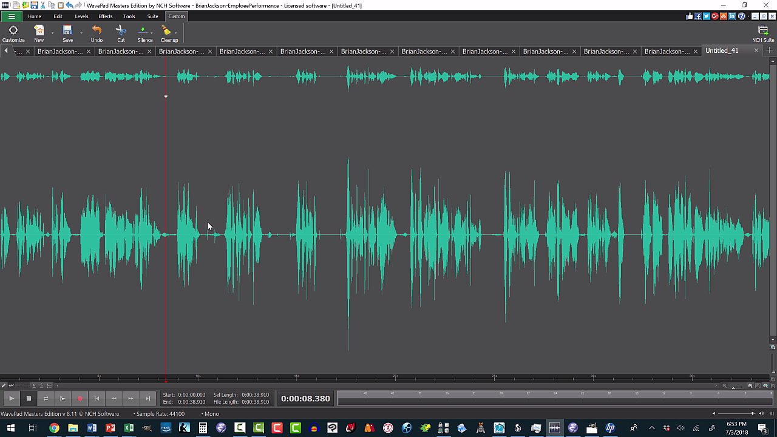Click the timeline ruler at the 10s mark
Image resolution: width=777 pixels, height=437 pixels.
(x=198, y=376)
